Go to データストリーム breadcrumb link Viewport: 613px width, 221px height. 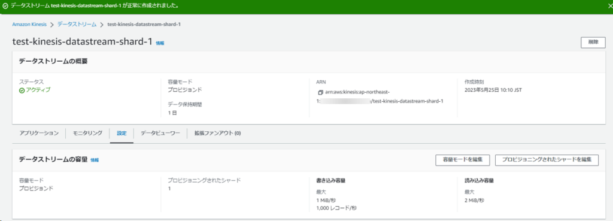[77, 24]
